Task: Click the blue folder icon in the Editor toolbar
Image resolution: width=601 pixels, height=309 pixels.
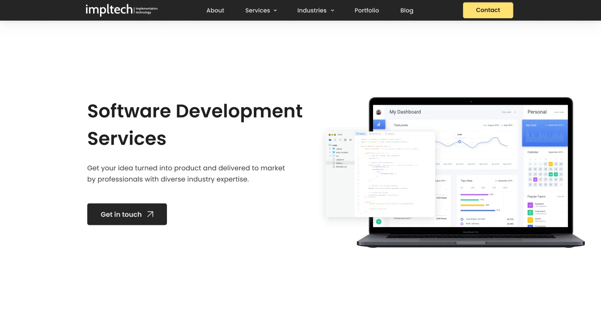Action: pos(330,140)
